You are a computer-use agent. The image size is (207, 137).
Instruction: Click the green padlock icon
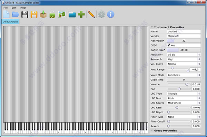pyautogui.click(x=52, y=14)
